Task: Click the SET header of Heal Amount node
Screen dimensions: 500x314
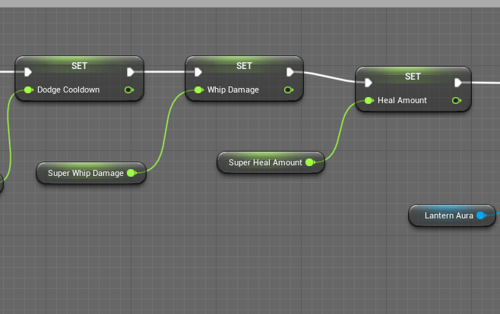Action: (x=413, y=77)
